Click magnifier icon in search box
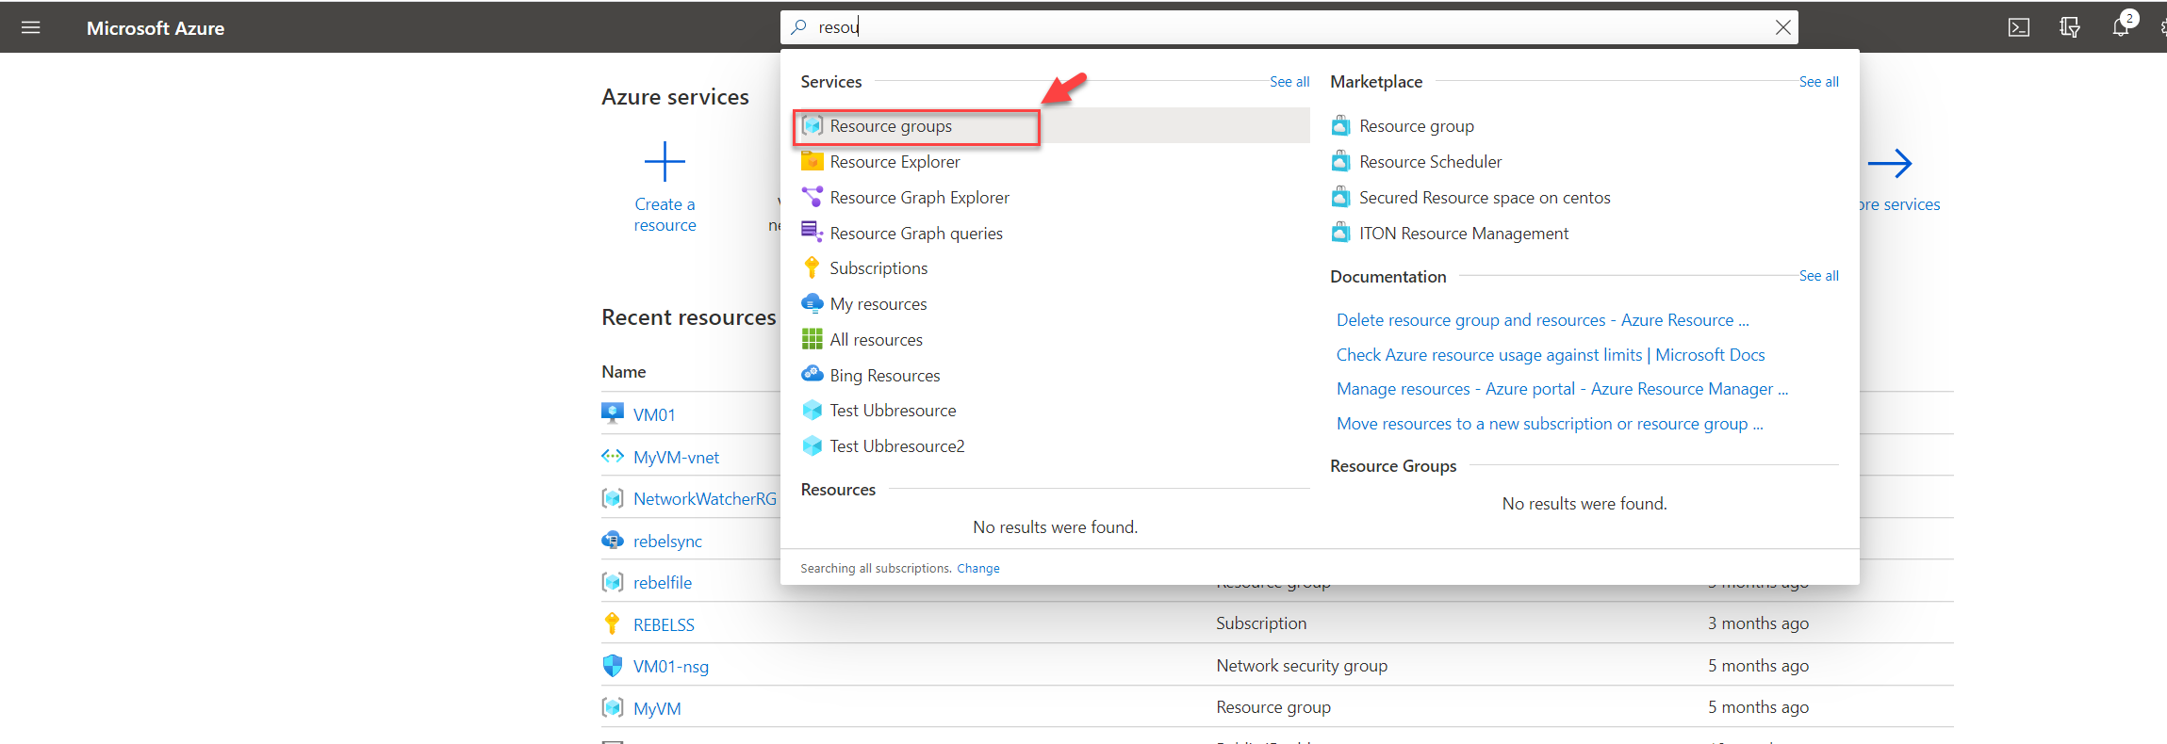 point(798,27)
